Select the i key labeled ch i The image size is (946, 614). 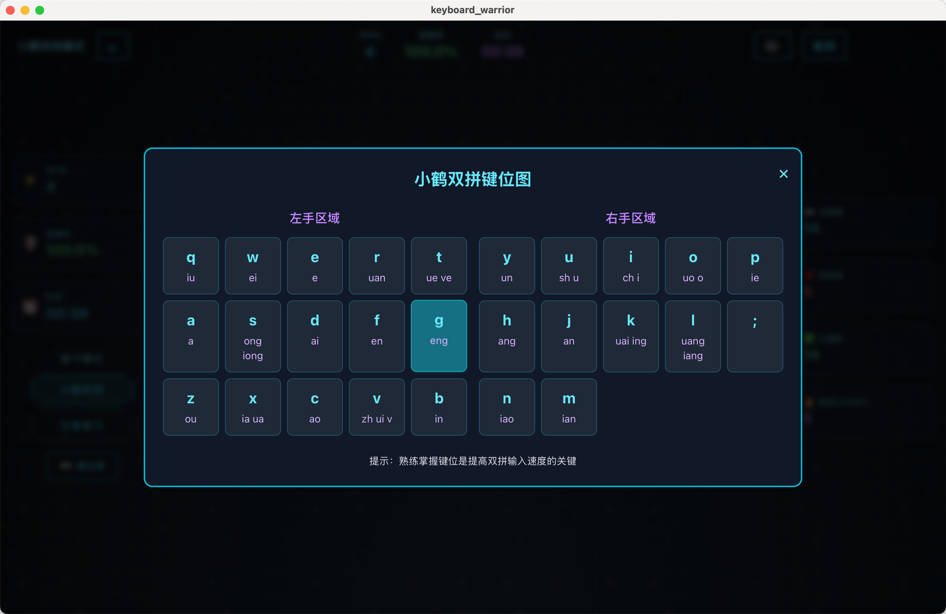pos(630,266)
